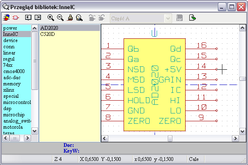This screenshot has width=248, height=165.
Task: Click the canvas scroll left arrow
Action: click(x=105, y=139)
